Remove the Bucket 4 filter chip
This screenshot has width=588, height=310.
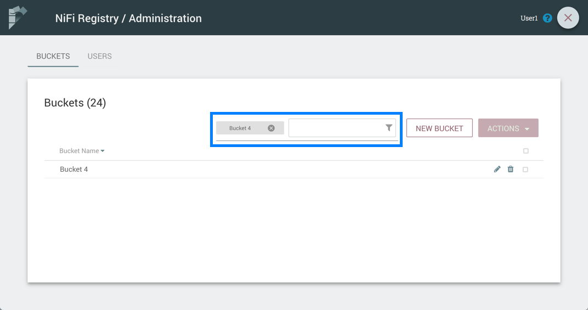click(x=271, y=128)
